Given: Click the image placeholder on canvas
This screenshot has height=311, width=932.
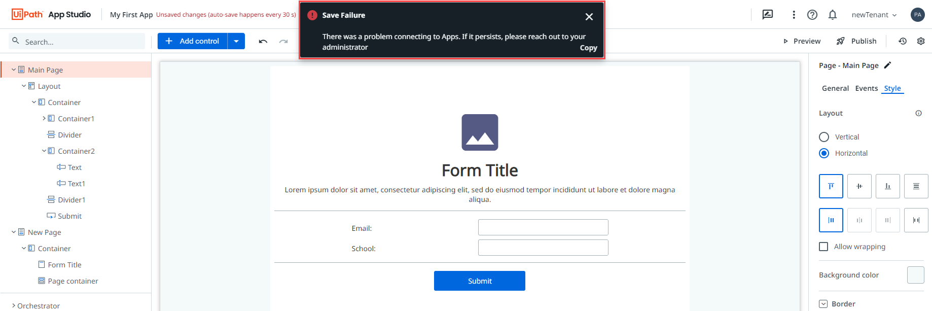Looking at the screenshot, I should click(480, 132).
